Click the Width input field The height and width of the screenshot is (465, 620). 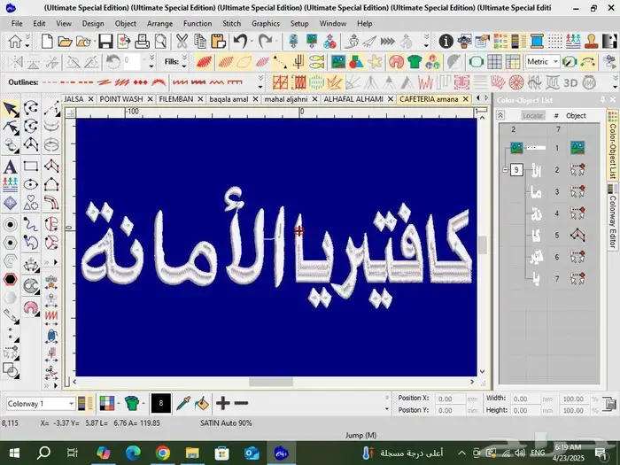point(525,399)
